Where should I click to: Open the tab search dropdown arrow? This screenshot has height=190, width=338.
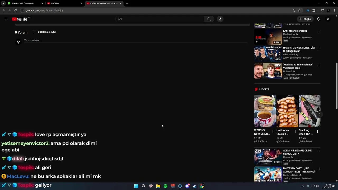pos(3,3)
